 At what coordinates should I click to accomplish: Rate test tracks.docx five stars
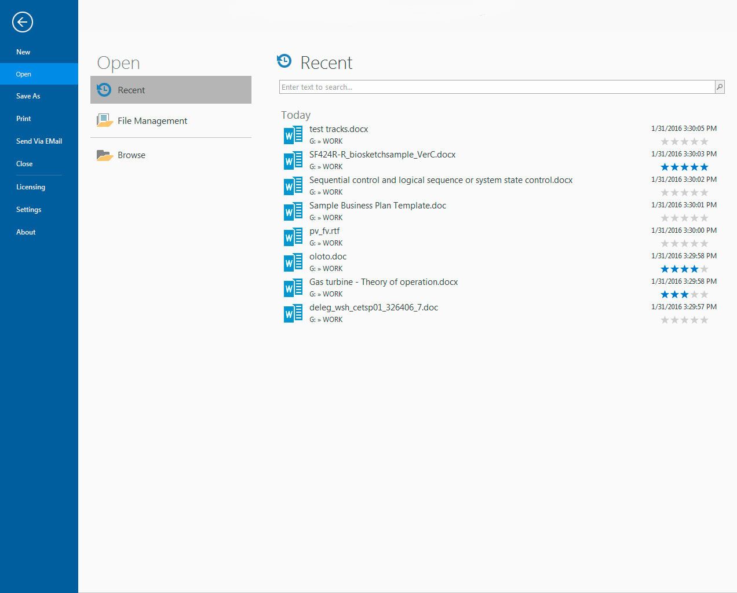pos(704,142)
